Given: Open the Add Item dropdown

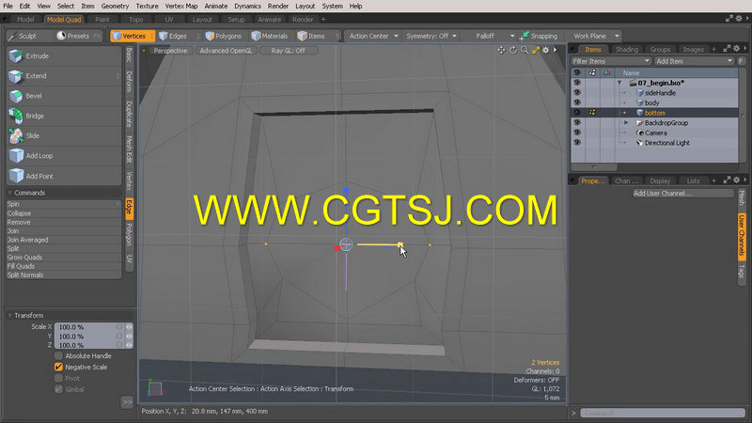Looking at the screenshot, I should [694, 61].
